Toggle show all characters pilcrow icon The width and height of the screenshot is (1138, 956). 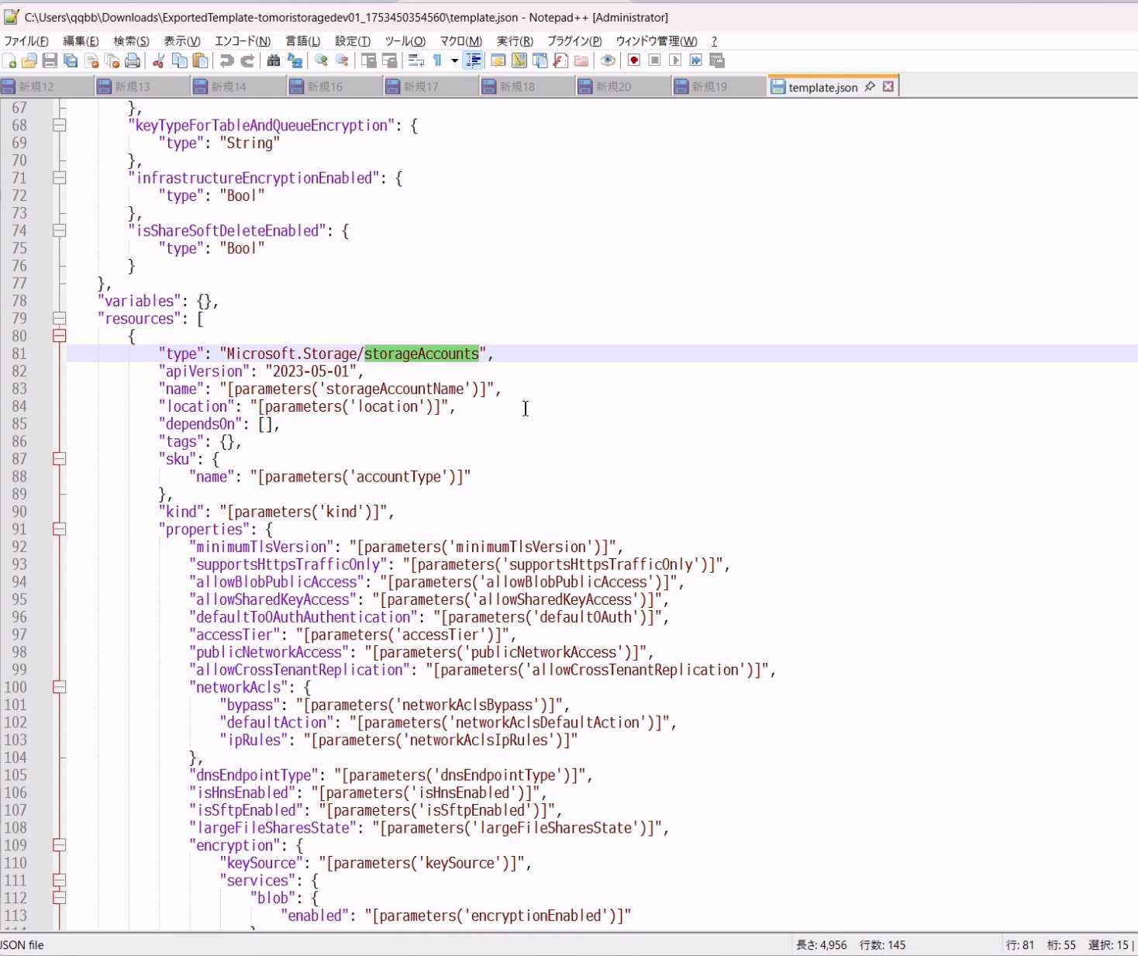[437, 60]
